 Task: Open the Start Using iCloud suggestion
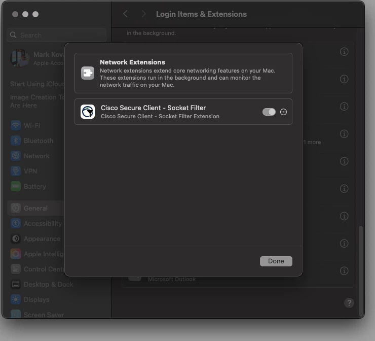click(37, 84)
